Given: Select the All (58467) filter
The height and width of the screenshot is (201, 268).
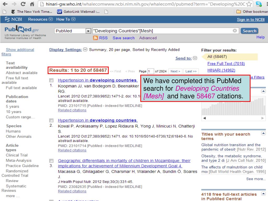Looking at the screenshot, I should 217,57.
